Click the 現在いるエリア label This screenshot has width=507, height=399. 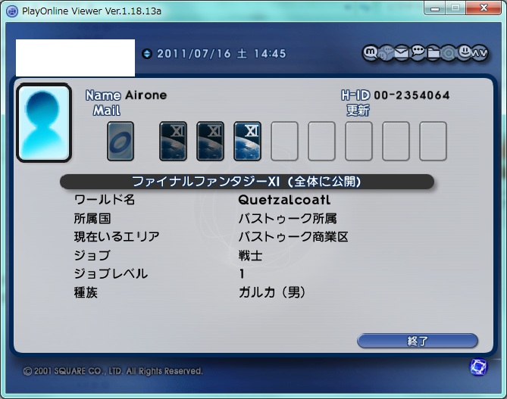pos(117,237)
